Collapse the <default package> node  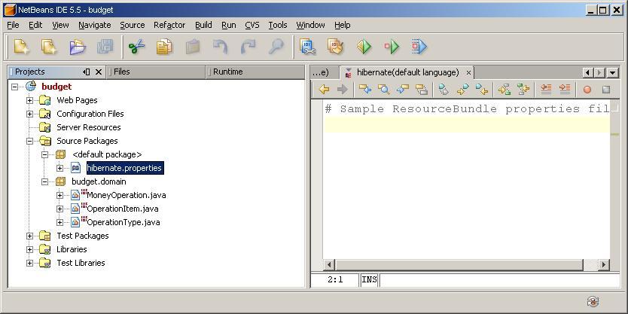[x=44, y=154]
